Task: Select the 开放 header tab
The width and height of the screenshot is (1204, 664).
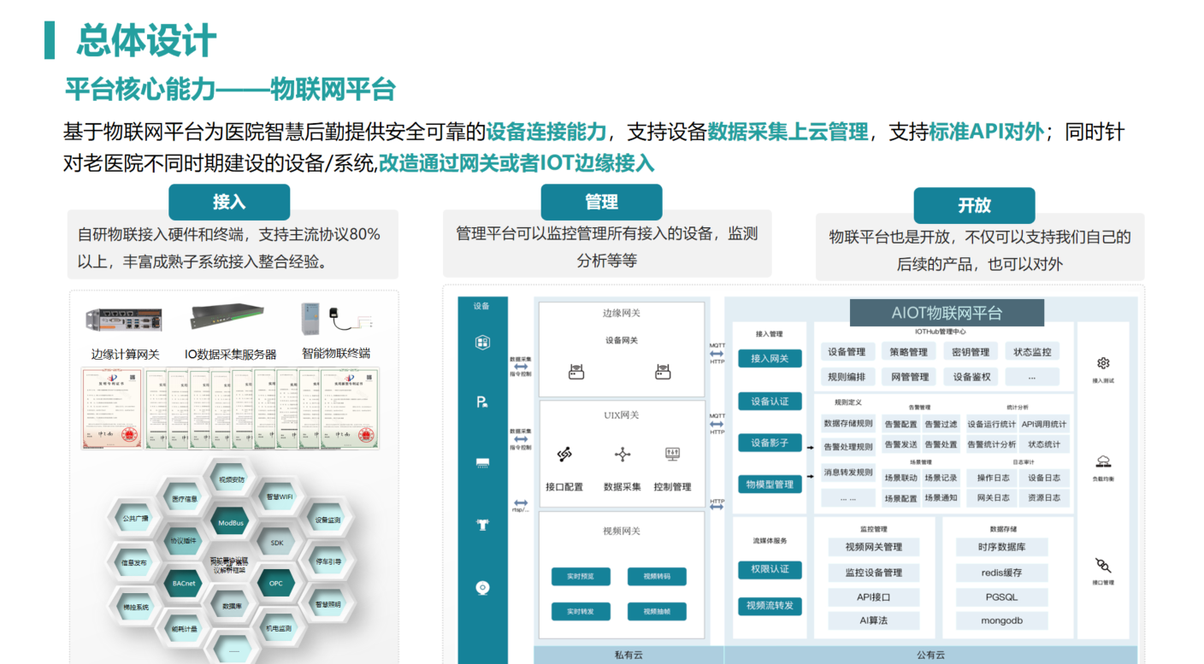Action: (x=974, y=206)
